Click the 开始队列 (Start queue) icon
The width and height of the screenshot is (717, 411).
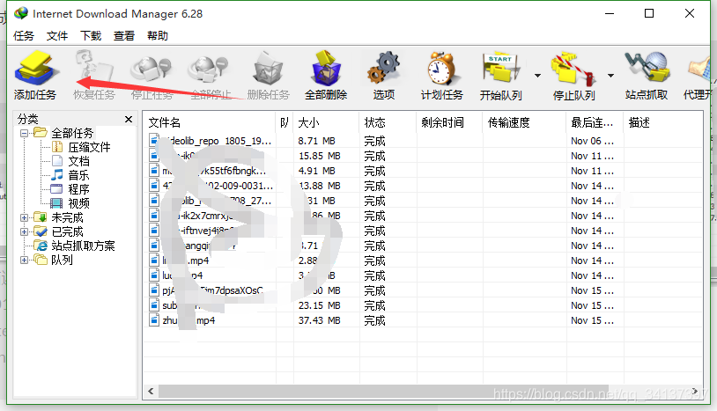501,69
